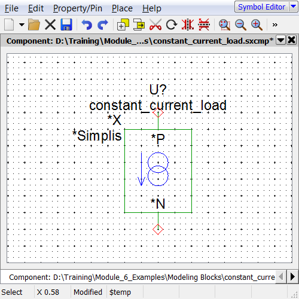Expand the new document dropdown arrow
This screenshot has width=299, height=299.
point(22,25)
